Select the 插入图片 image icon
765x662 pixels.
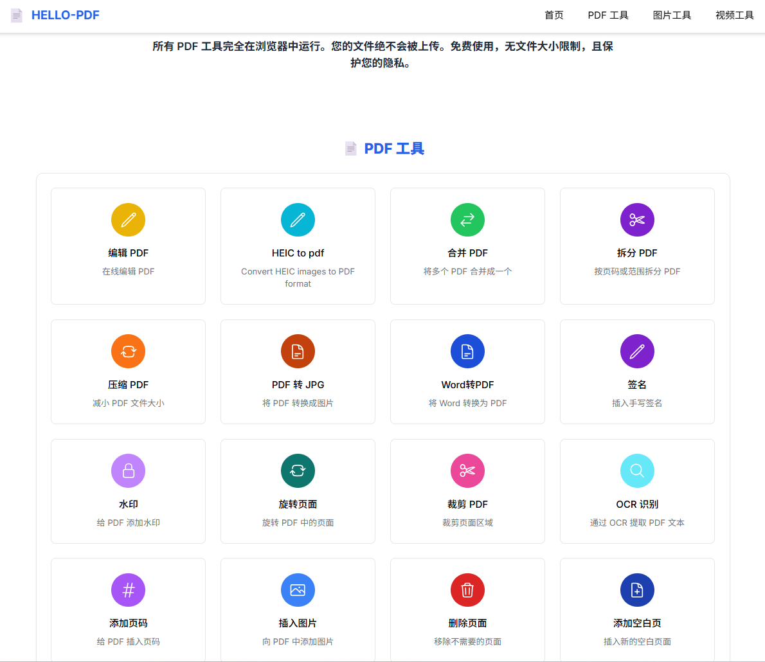[298, 589]
